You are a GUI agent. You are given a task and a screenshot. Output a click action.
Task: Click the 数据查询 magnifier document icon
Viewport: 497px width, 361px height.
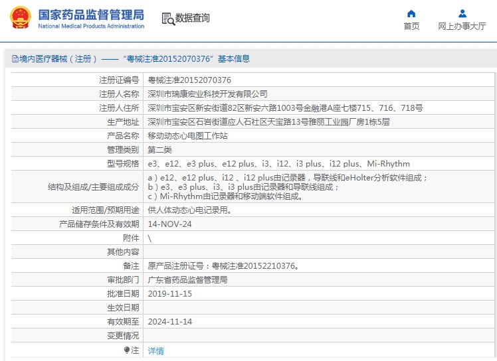[x=167, y=19]
